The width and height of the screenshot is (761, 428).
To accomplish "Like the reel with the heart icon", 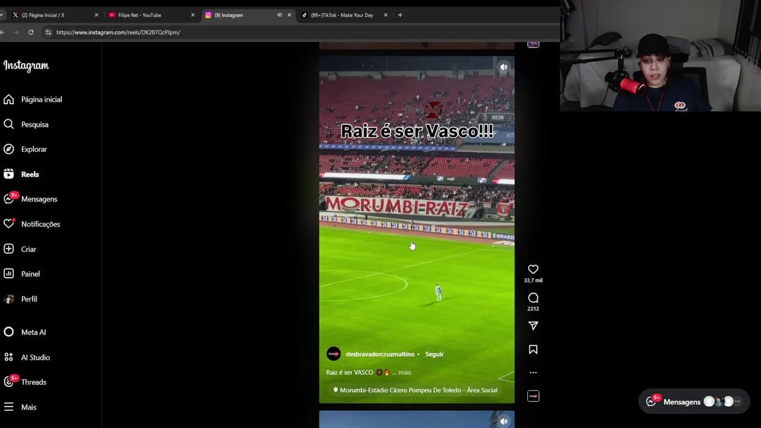I will pos(533,269).
